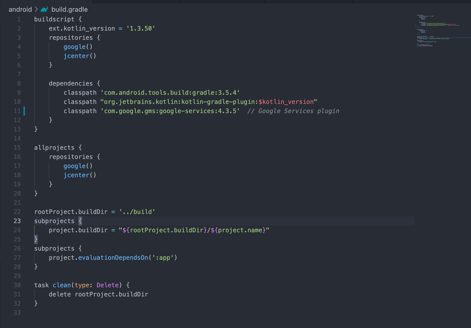471x328 pixels.
Task: Click the Delete type keyword on line 30
Action: point(107,285)
